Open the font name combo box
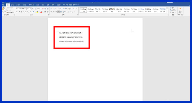The width and height of the screenshot is (192, 103). point(21,9)
